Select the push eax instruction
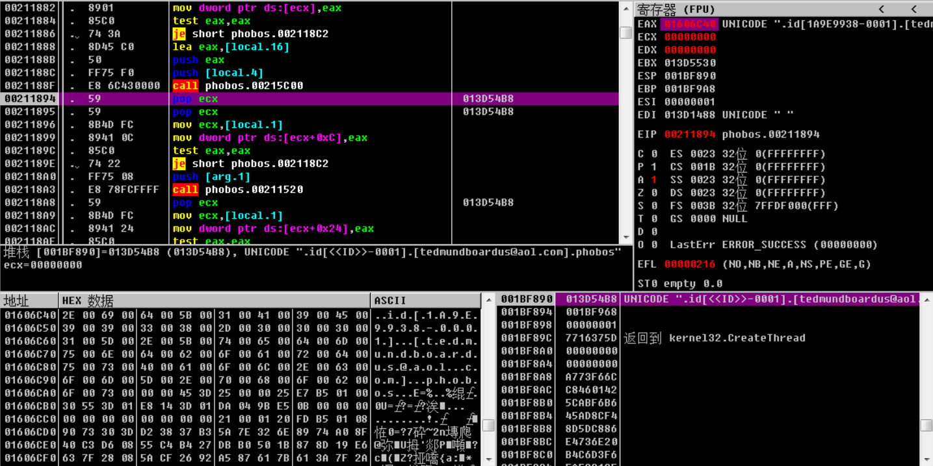933x466 pixels. tap(309, 60)
